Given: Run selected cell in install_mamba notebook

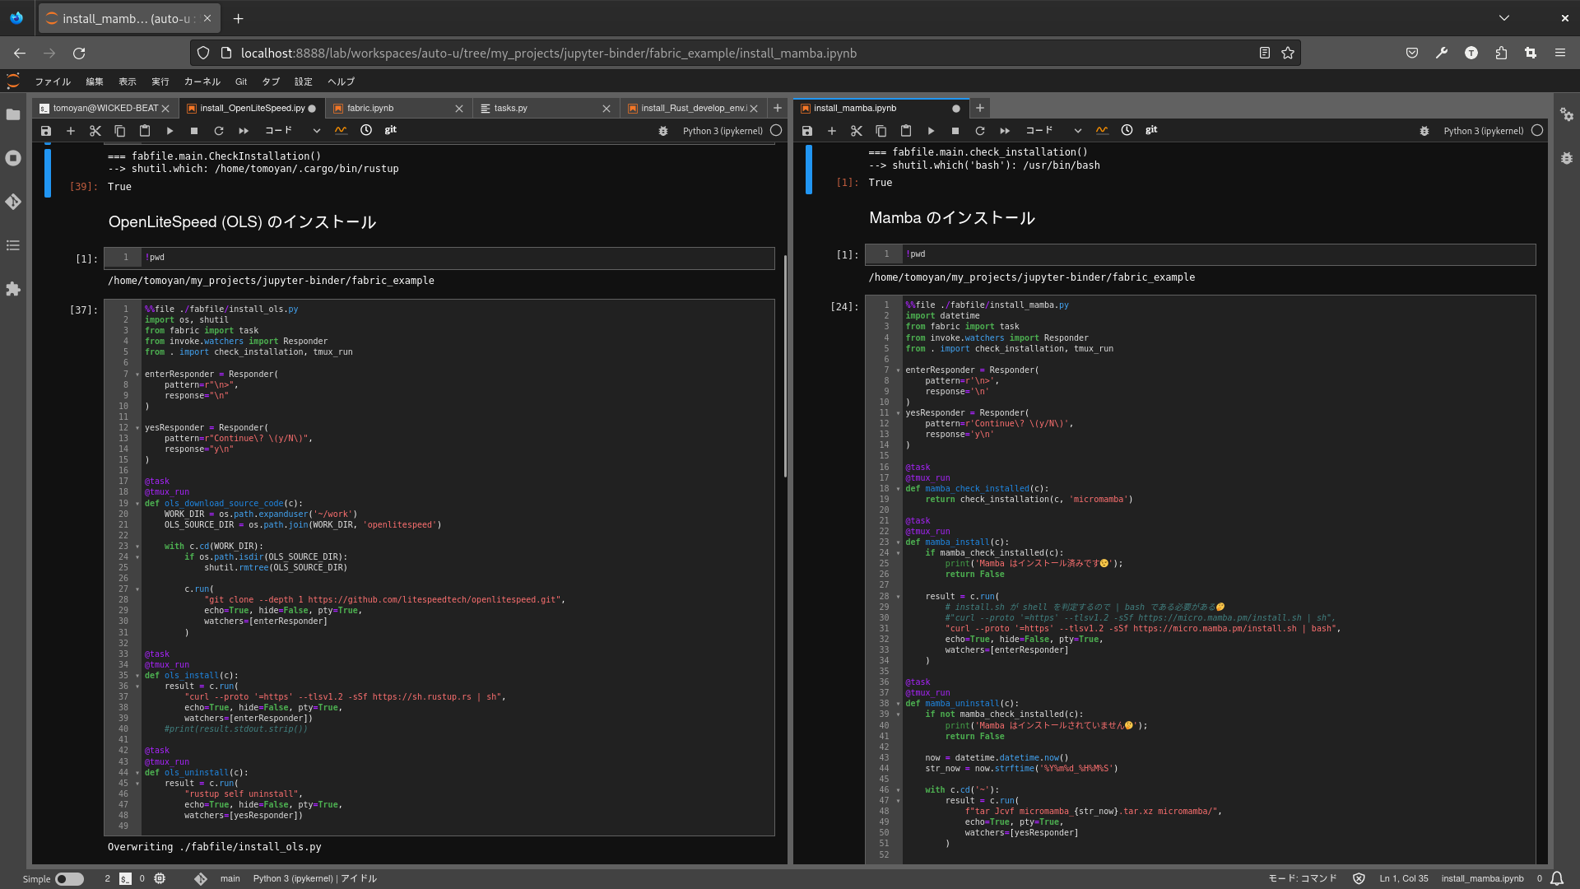Looking at the screenshot, I should click(931, 131).
